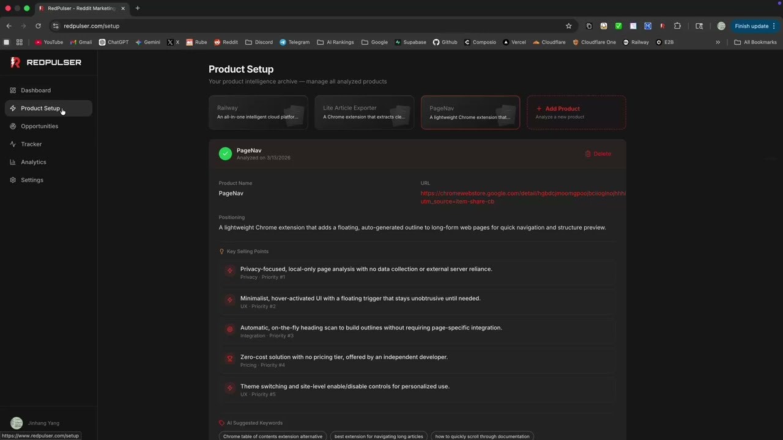Open the Extensions puzzle icon

click(677, 26)
